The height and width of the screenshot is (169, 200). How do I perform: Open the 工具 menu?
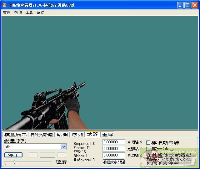coord(29,13)
